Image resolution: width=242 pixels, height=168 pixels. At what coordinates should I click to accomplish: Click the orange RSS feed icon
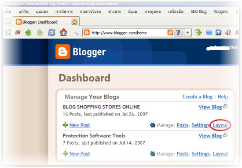[170, 33]
